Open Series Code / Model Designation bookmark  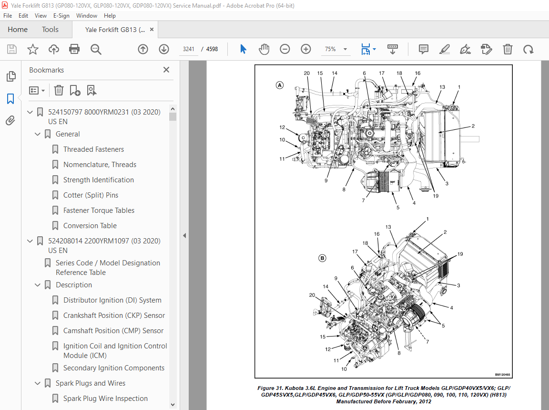click(108, 268)
